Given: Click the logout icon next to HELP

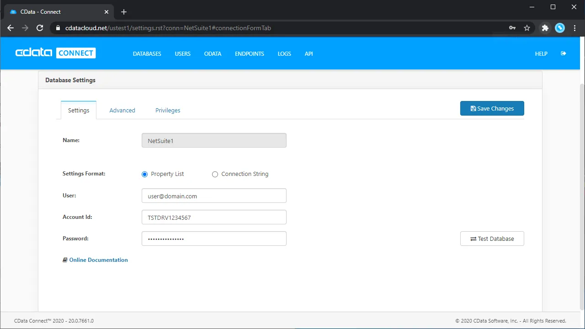Looking at the screenshot, I should (x=564, y=53).
